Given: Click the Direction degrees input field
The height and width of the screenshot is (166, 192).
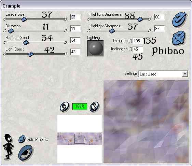Looking at the screenshot, I should tap(138, 41).
